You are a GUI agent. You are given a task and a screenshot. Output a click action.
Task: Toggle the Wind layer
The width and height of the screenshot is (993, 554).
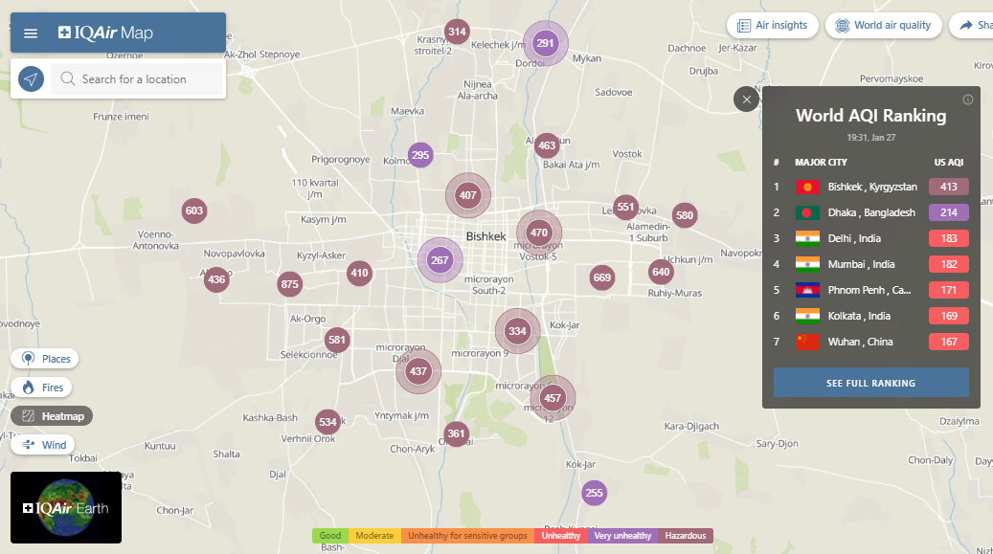(x=44, y=445)
